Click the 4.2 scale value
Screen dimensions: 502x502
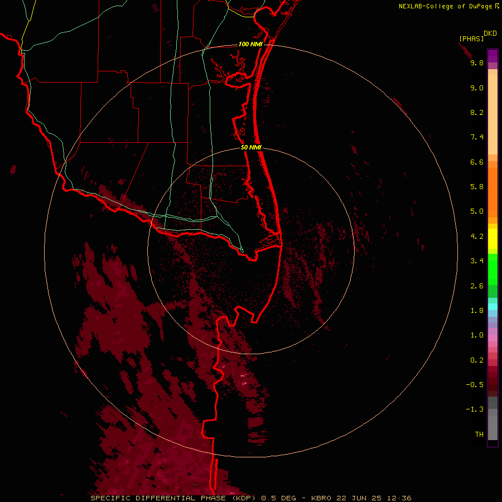477,236
